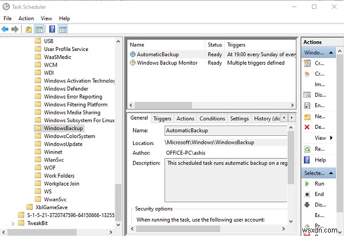Switch to the Triggers tab
Viewport: 344px width, 236px height.
pyautogui.click(x=162, y=119)
